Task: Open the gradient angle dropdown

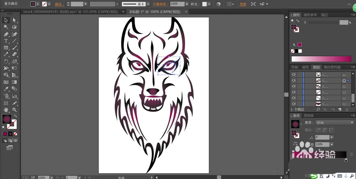Action: tap(332, 137)
